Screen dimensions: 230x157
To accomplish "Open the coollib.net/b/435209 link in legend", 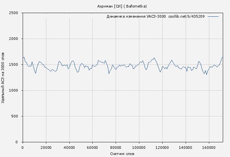I will point(186,16).
